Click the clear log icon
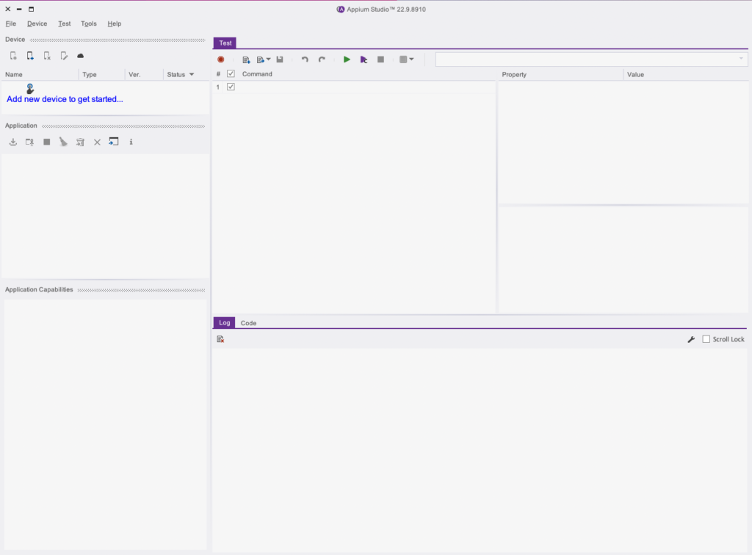The width and height of the screenshot is (752, 555). click(x=220, y=339)
